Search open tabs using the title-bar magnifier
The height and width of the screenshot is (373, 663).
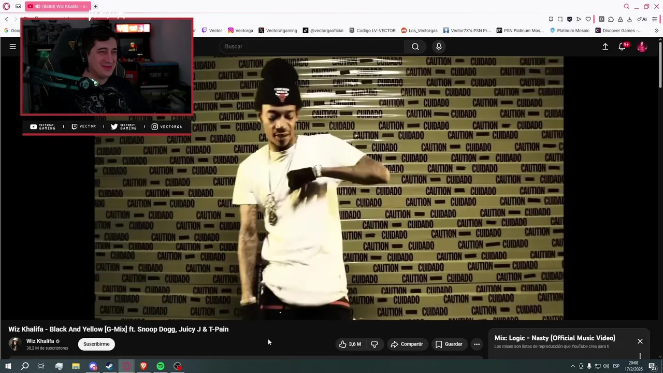(626, 6)
